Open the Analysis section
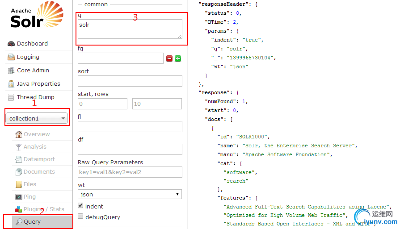 (35, 147)
